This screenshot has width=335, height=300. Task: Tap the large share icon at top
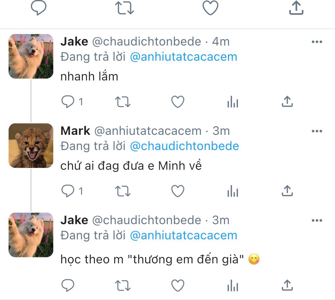coord(296,8)
